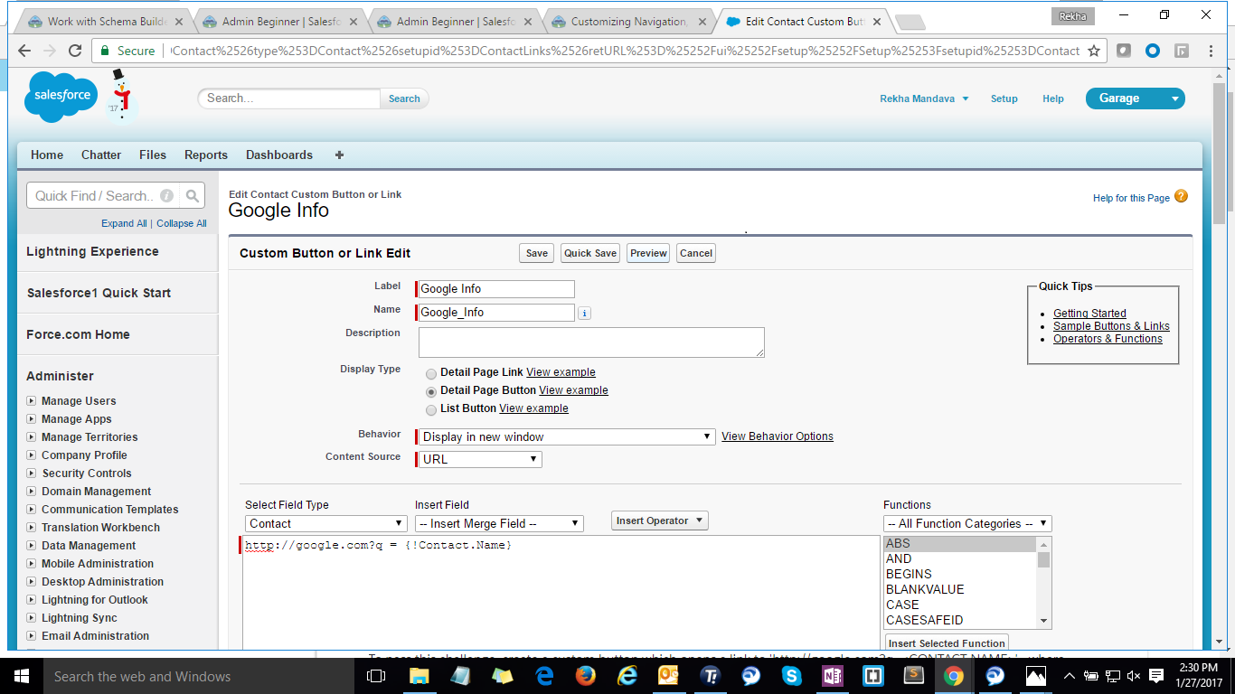Open Skype from the taskbar
This screenshot has width=1235, height=694.
tap(792, 676)
